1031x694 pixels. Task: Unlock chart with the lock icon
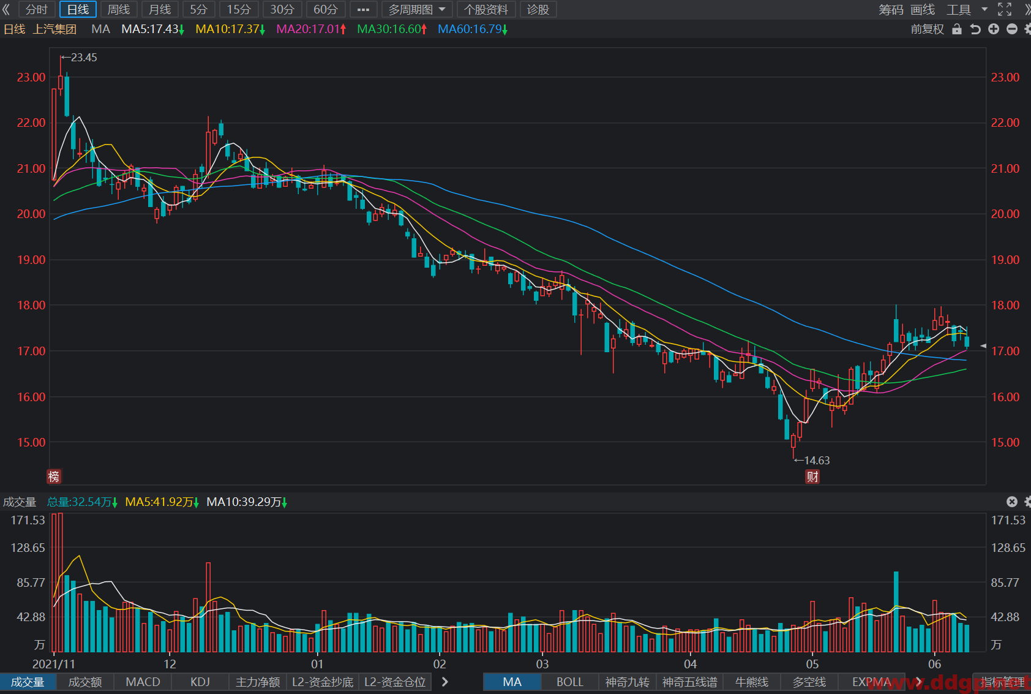point(957,29)
